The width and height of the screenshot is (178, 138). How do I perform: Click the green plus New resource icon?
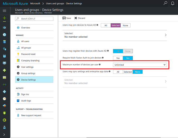4,18
